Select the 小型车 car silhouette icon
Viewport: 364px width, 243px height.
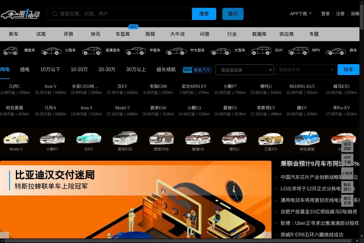[x=51, y=51]
